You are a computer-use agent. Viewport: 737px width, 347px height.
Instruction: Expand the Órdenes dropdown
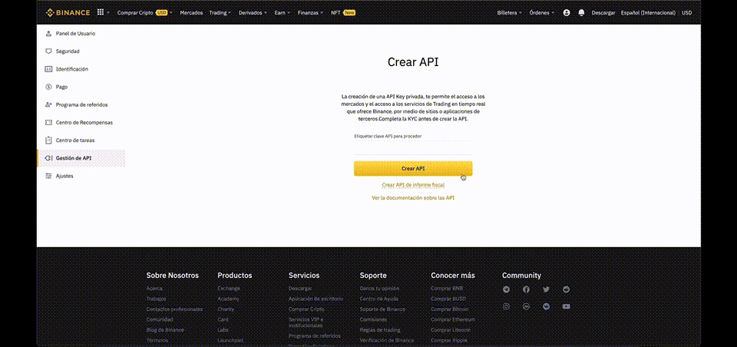pos(541,13)
